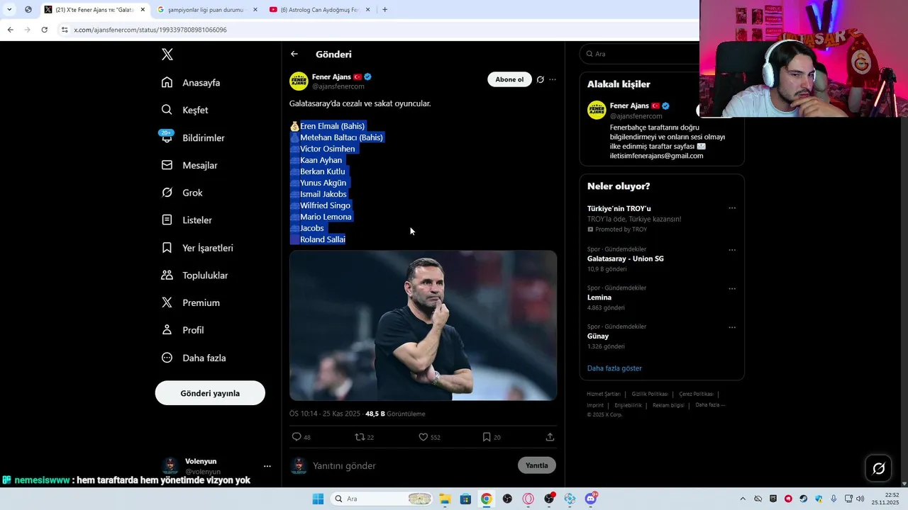Click the Grok icon beside Abone ol
Screen dimensions: 908x510
pos(540,79)
